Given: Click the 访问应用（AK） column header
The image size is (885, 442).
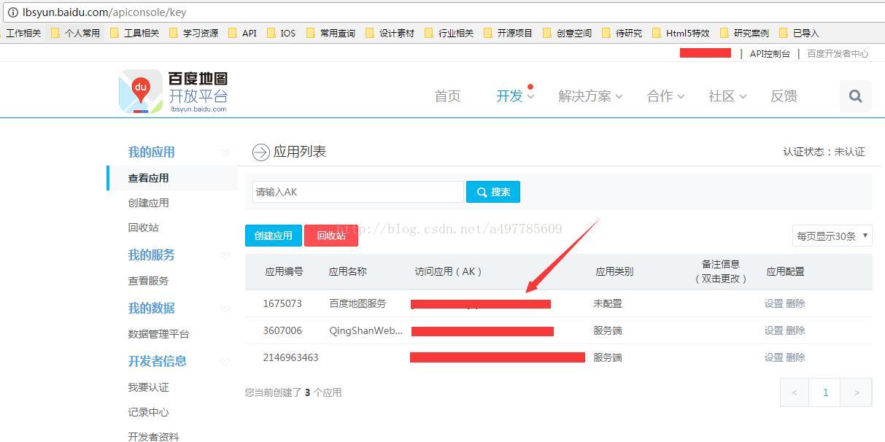Looking at the screenshot, I should (449, 271).
